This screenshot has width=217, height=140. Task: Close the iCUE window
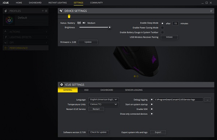pos(210,3)
